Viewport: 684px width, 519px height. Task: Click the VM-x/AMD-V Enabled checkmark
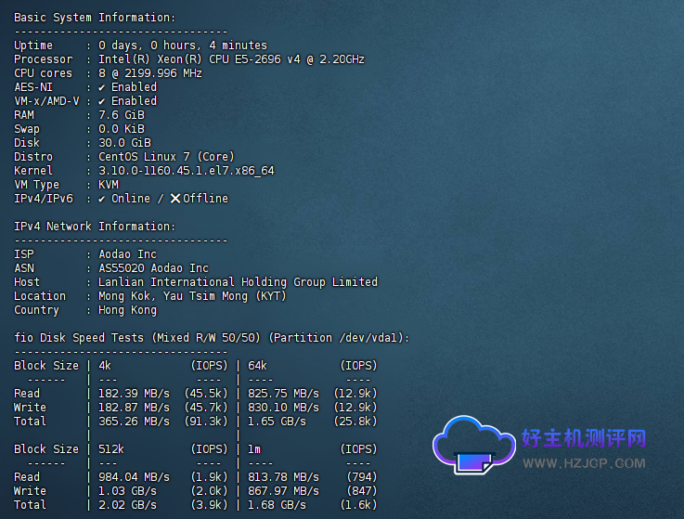102,100
